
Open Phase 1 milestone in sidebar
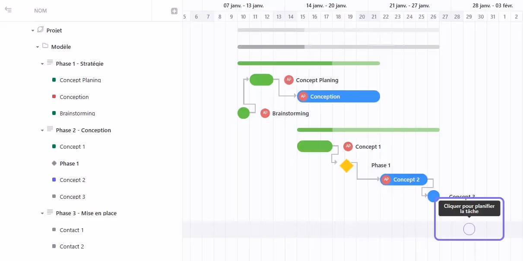click(x=70, y=164)
